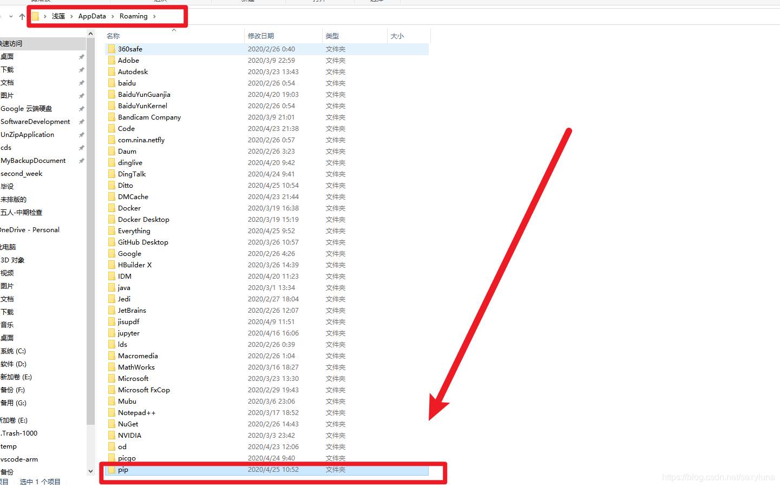Click the BaiduYunGuanjia folder icon
The image size is (780, 487).
coord(112,95)
